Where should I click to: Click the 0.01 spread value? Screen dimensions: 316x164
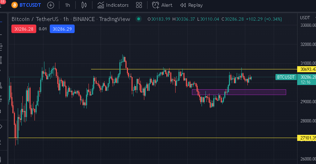[x=43, y=29]
